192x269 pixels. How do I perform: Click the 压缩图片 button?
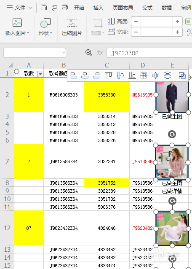click(72, 27)
